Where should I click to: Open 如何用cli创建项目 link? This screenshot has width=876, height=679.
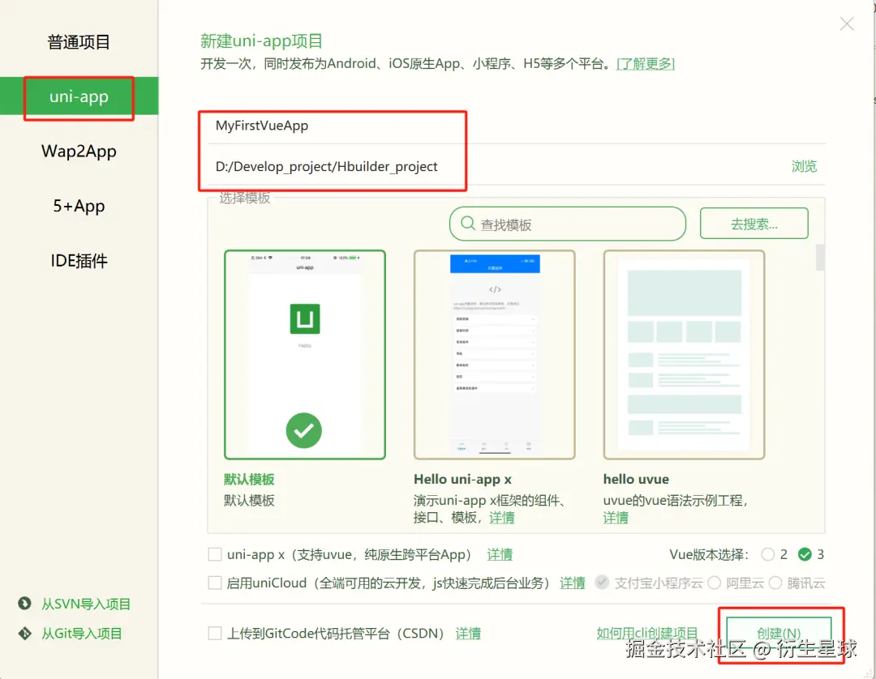[x=647, y=634]
